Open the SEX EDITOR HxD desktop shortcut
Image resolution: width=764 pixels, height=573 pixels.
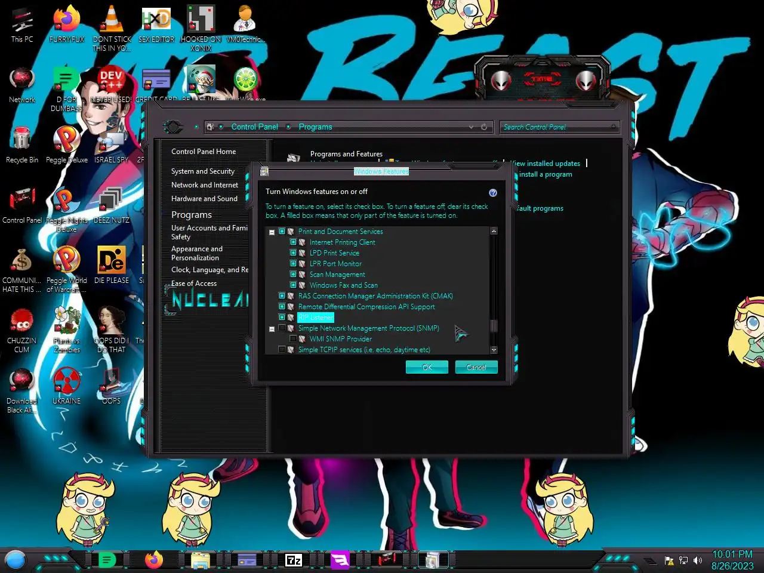coord(156,24)
